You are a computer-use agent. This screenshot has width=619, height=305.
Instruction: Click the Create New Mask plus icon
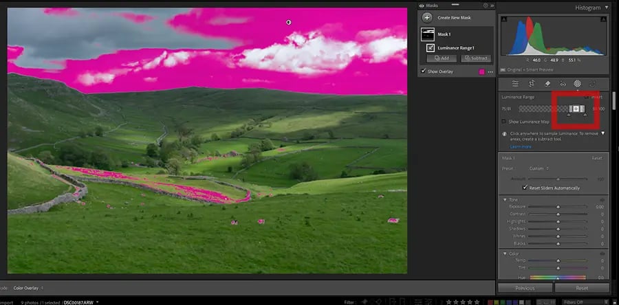(x=426, y=18)
